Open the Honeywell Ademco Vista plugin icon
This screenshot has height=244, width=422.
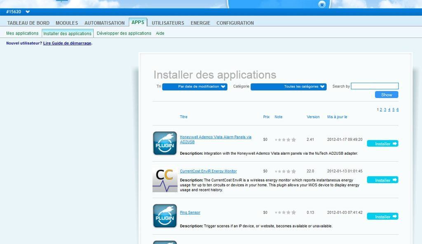point(165,143)
